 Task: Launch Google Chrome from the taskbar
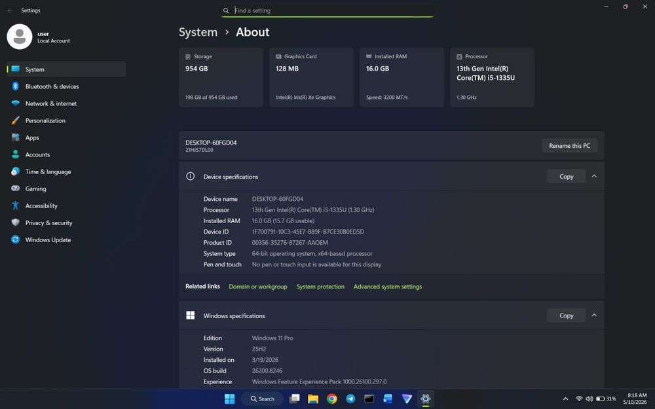331,399
